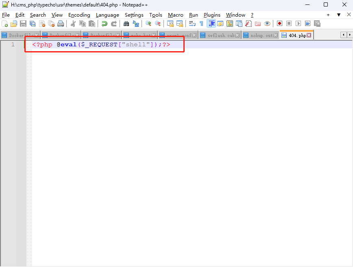Click the Zoom In toolbar icon

(x=148, y=24)
